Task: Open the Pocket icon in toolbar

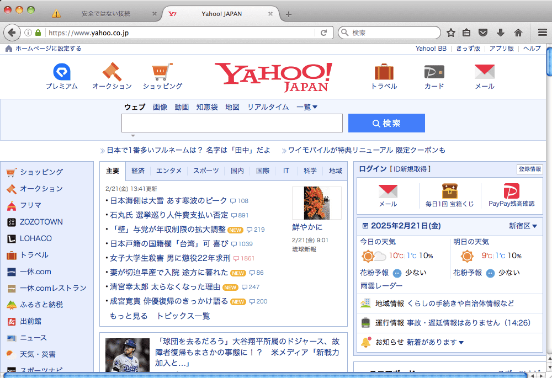Action: tap(483, 33)
